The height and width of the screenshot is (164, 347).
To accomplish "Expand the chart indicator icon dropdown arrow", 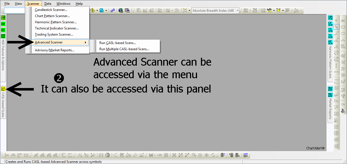I will (x=189, y=11).
